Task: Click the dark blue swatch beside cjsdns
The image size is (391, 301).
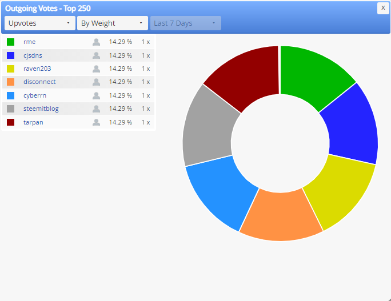Action: pyautogui.click(x=10, y=55)
